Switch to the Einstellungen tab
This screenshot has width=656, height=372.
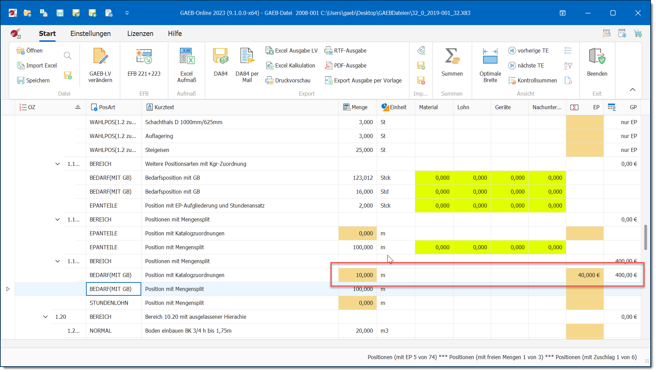[x=90, y=34]
